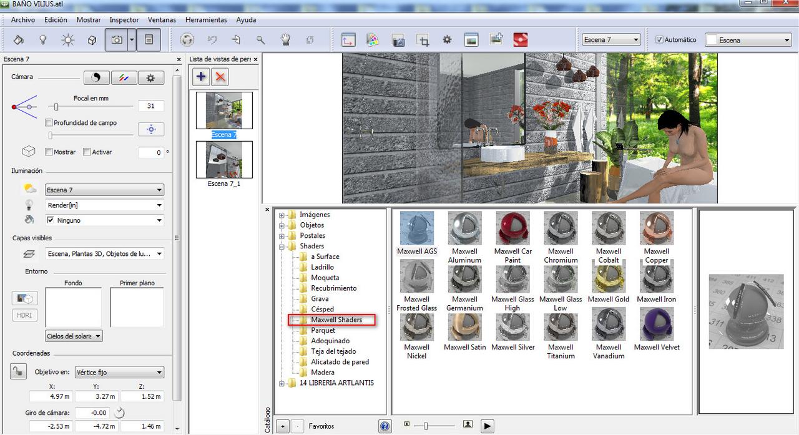Open the color palette icon in toolbar

[373, 40]
